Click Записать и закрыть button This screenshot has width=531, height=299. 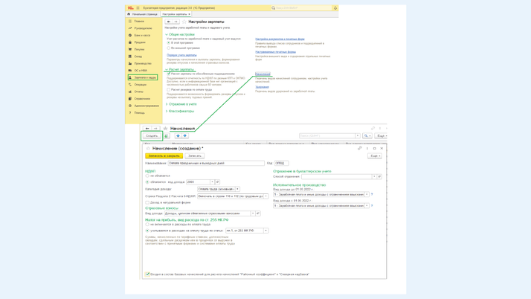[164, 155]
